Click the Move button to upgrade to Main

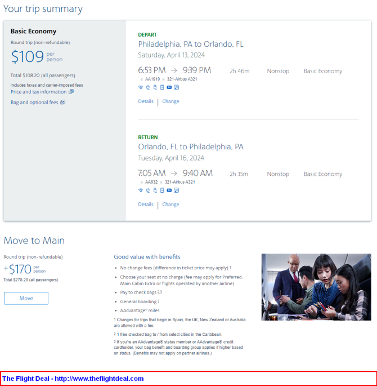click(x=26, y=298)
